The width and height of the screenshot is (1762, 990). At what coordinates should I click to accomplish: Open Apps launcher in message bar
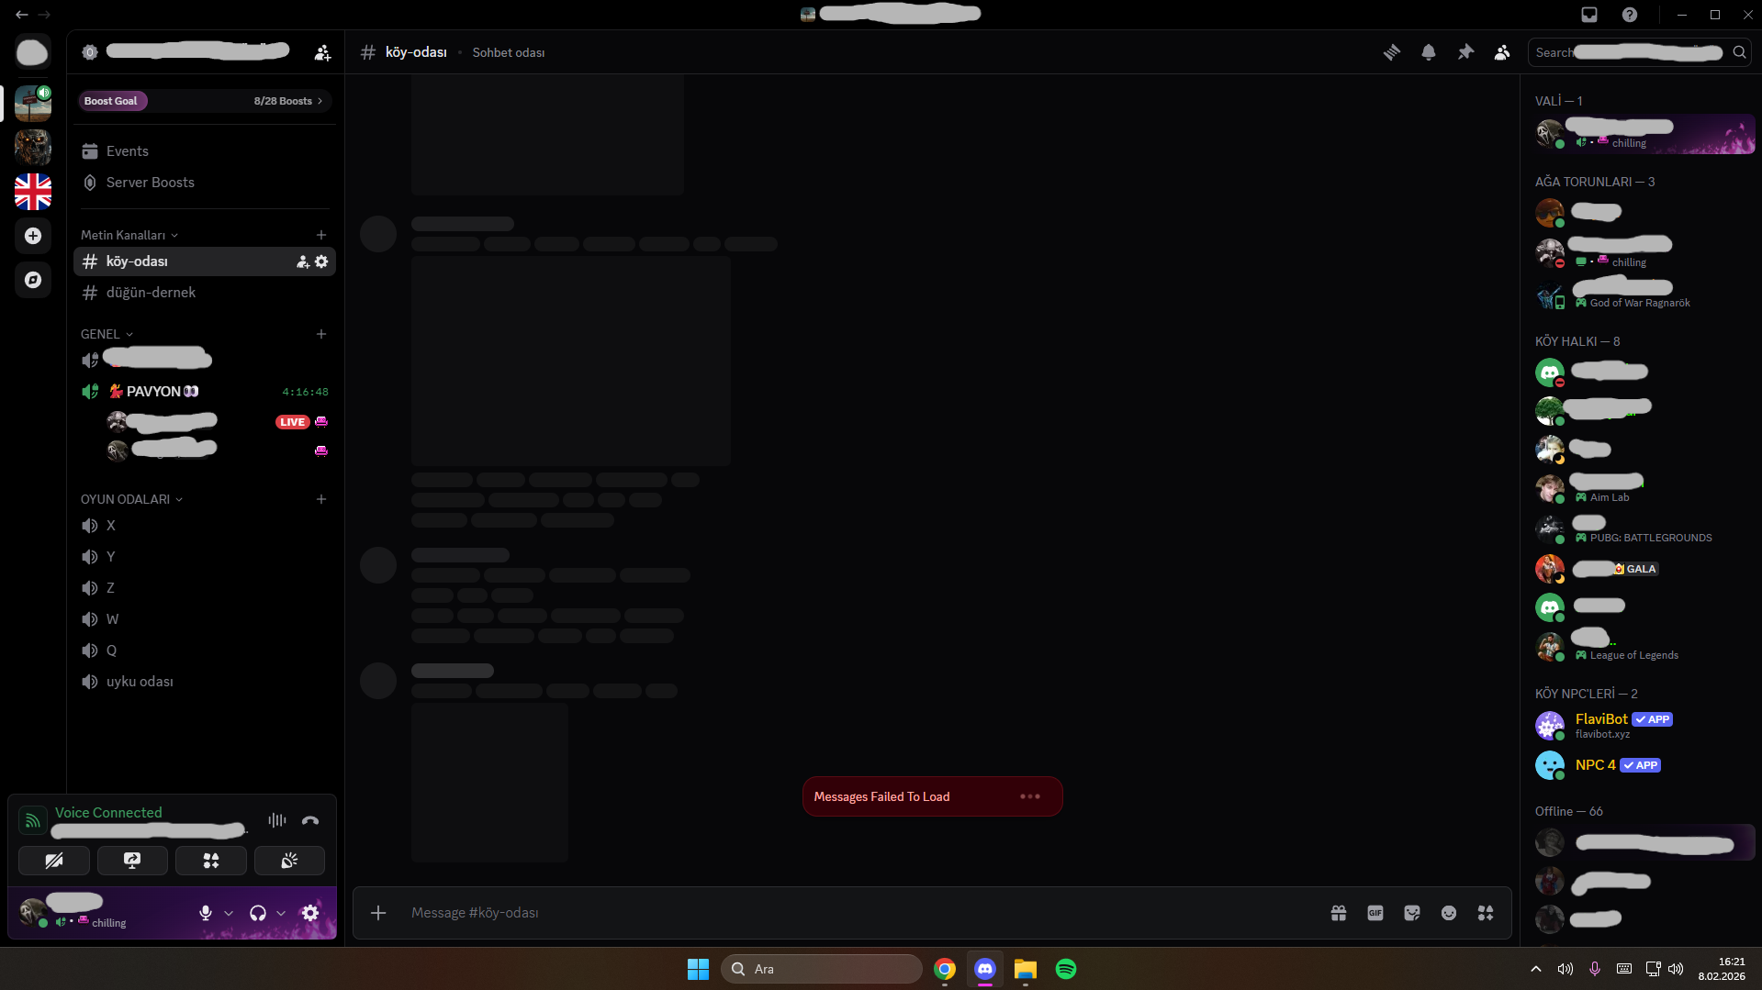click(1486, 913)
